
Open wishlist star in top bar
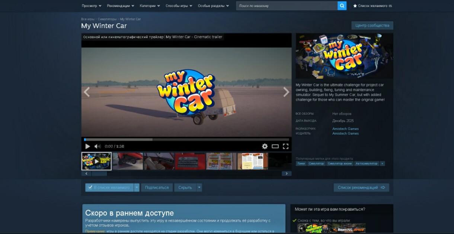(355, 6)
